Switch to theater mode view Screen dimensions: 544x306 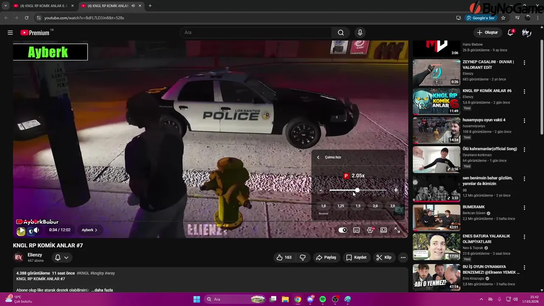[384, 230]
